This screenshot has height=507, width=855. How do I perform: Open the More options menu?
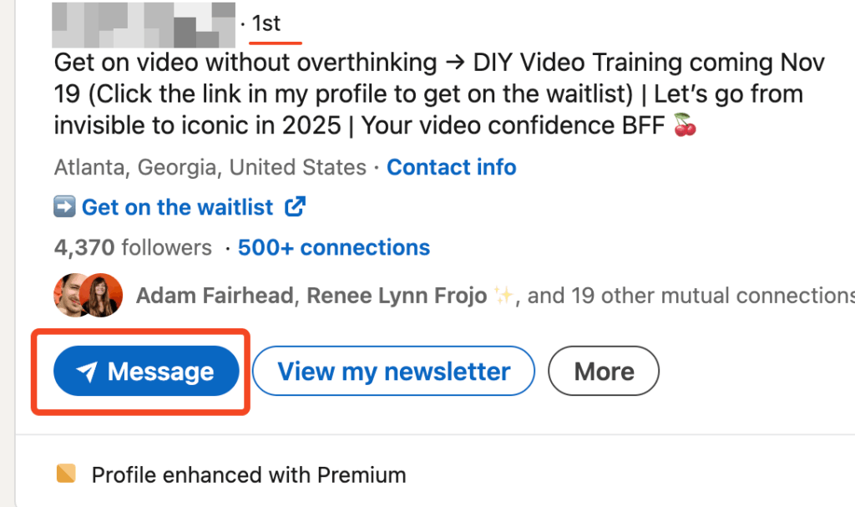603,371
